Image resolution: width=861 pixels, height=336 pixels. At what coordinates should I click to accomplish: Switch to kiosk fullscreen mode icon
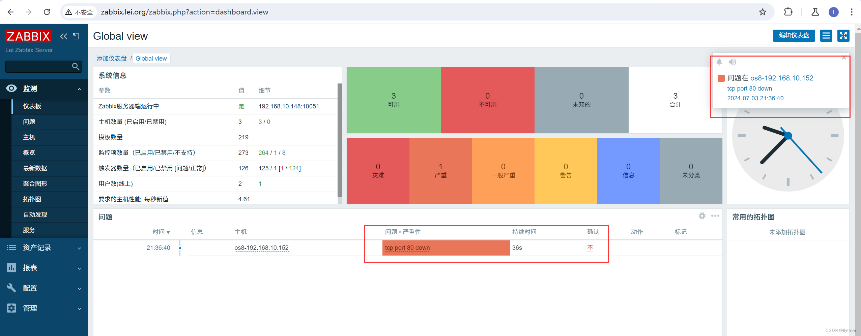(x=843, y=35)
